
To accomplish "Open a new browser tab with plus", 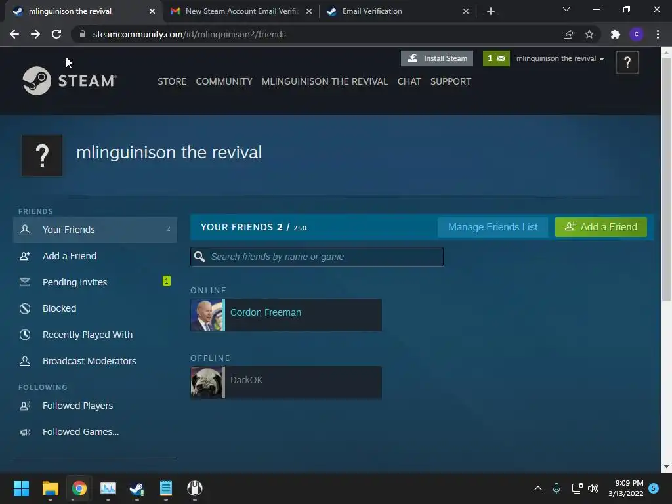I will (x=491, y=11).
